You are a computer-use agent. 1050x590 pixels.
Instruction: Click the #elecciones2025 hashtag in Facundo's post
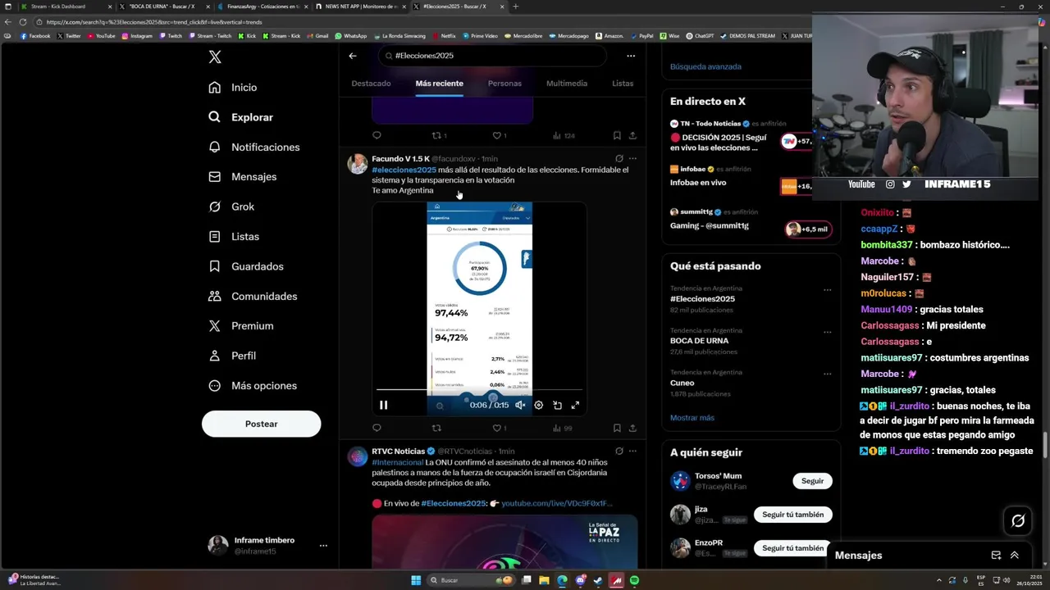click(404, 170)
